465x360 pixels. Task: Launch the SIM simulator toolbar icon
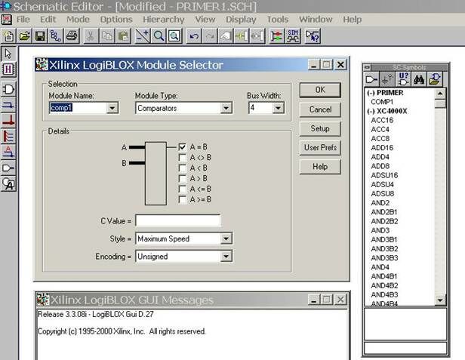pyautogui.click(x=293, y=36)
